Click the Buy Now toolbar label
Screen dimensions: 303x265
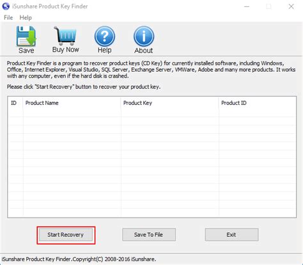pos(66,49)
